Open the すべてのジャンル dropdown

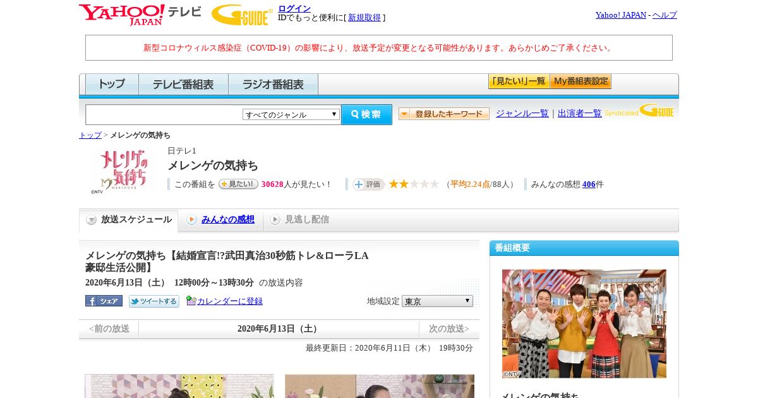click(291, 114)
